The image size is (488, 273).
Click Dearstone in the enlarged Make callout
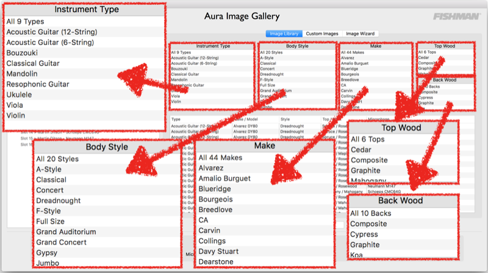[216, 262]
